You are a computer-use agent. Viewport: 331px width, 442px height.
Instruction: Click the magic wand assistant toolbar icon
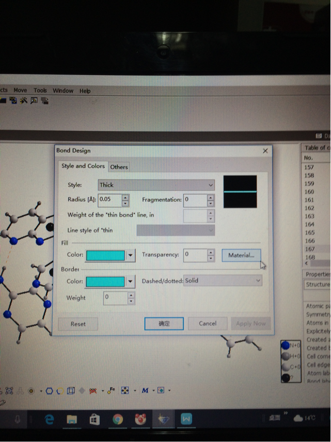pos(23,100)
